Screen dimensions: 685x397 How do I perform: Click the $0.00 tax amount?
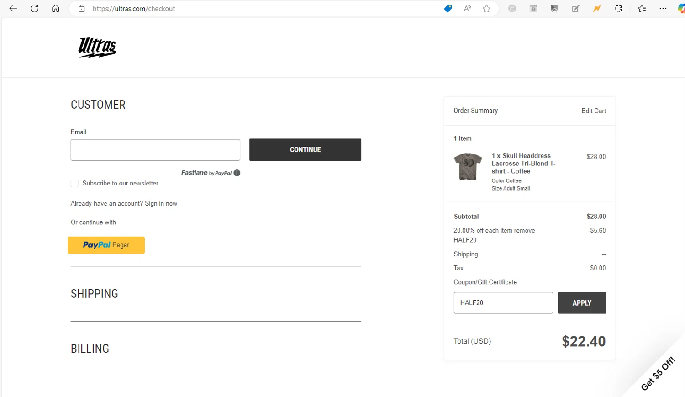tap(598, 268)
